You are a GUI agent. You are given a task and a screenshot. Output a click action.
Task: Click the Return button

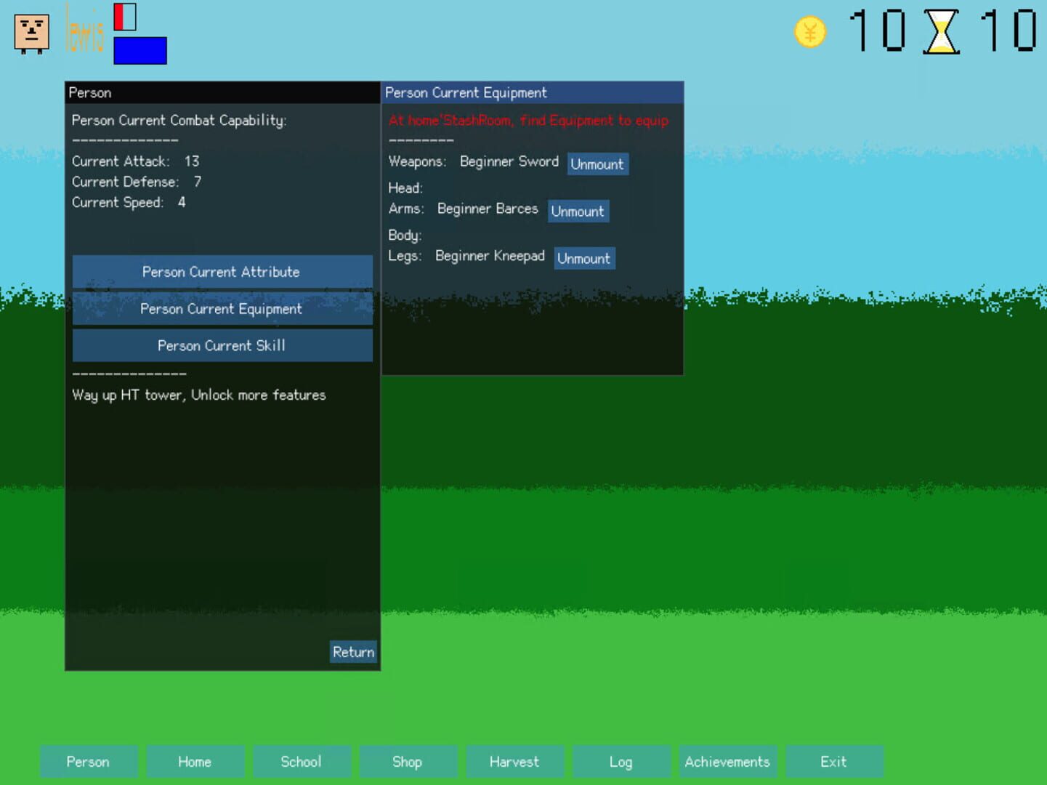[353, 652]
